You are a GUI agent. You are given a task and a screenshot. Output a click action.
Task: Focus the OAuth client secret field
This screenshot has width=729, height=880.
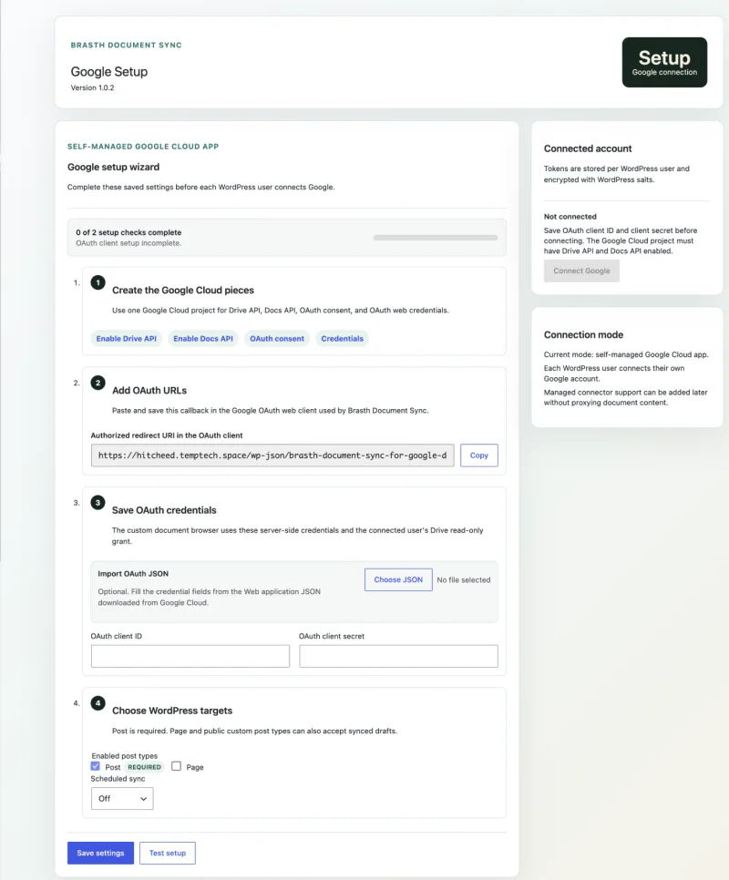398,656
